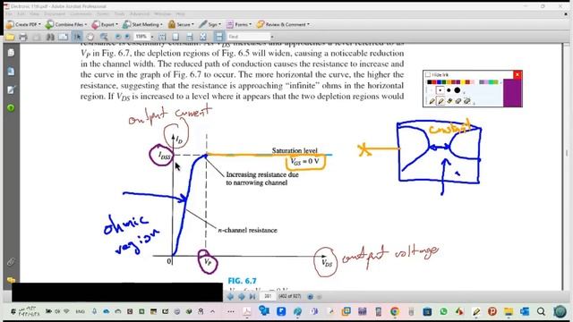Click the highlighted scrolling pages icon
Screen dimensions: 573x322
[218, 37]
